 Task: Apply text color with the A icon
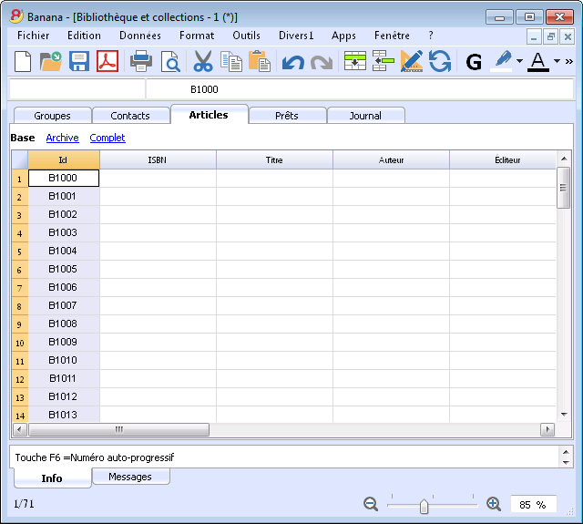coord(538,61)
